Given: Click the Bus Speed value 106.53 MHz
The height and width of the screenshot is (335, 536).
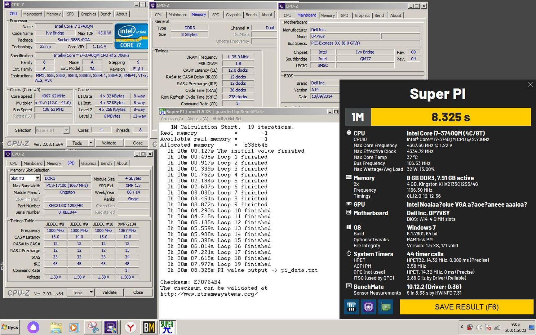Looking at the screenshot, I should point(53,109).
